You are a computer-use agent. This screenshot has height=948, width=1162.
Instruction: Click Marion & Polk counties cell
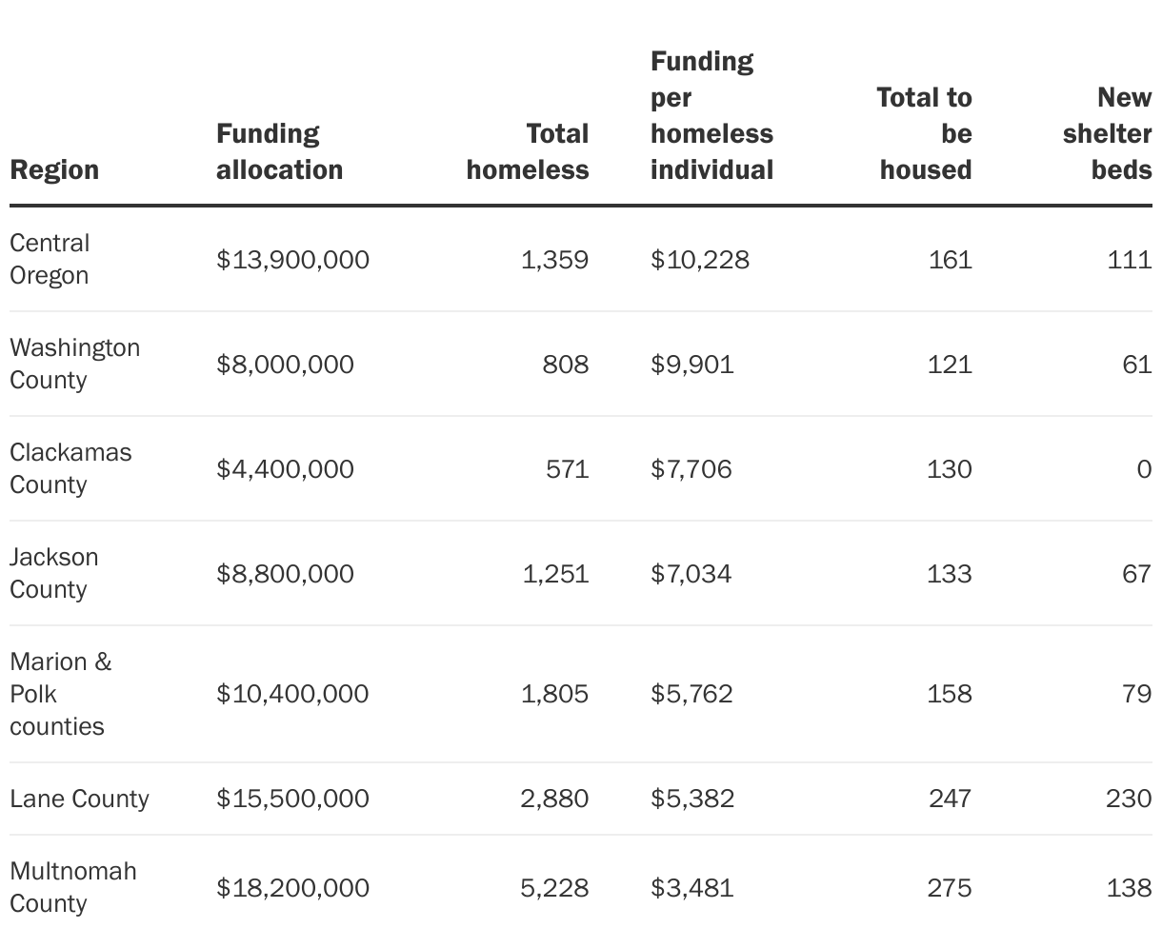tap(60, 694)
